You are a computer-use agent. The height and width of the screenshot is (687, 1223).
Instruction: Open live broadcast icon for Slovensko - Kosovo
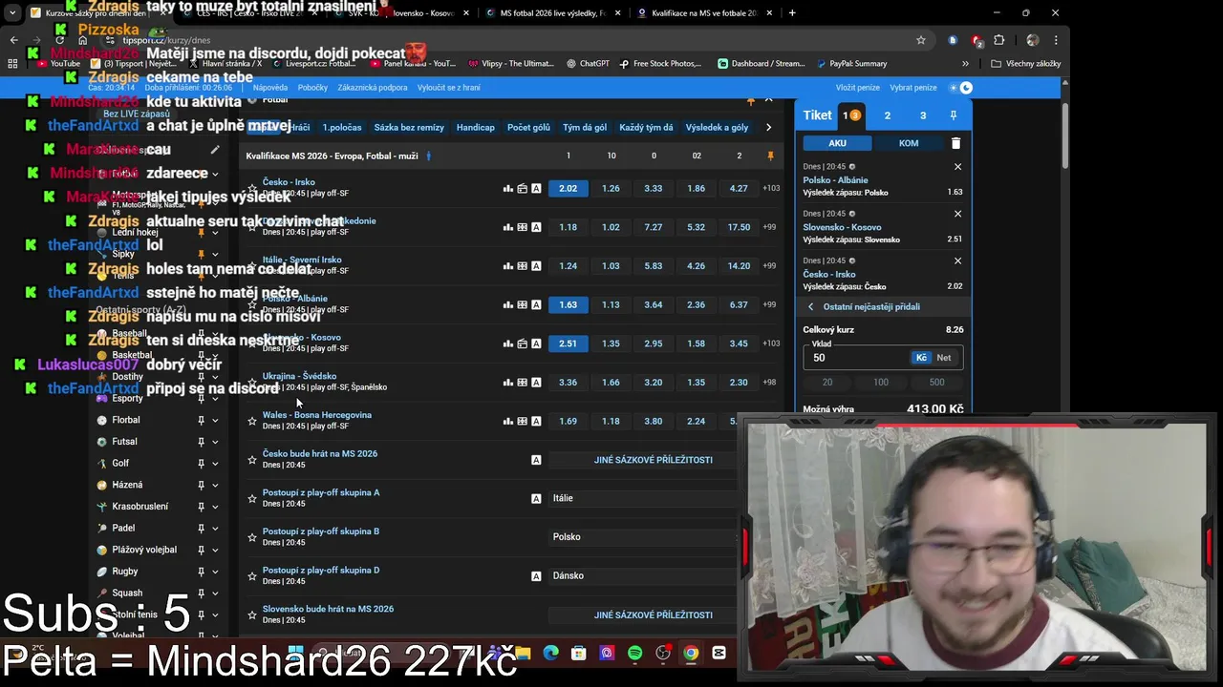click(523, 343)
